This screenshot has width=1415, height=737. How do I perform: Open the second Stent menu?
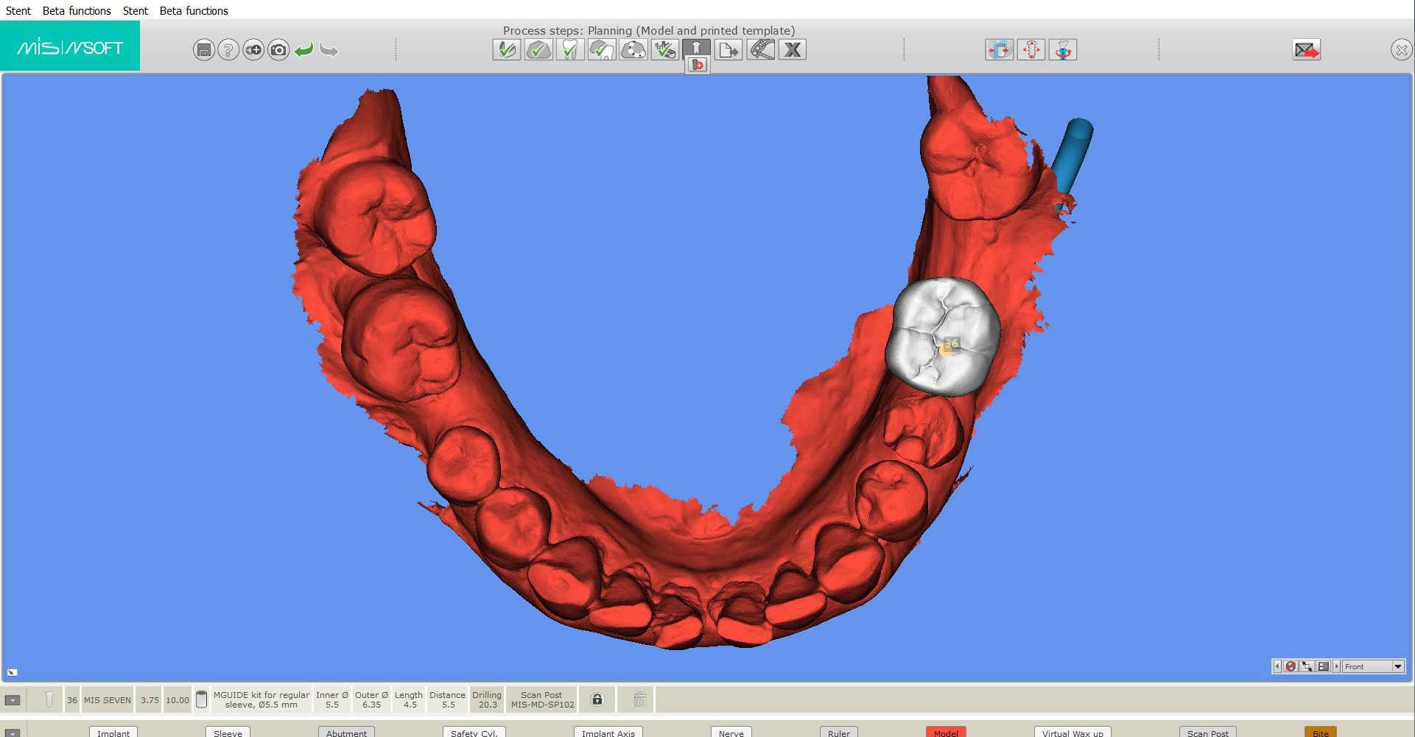pyautogui.click(x=136, y=10)
